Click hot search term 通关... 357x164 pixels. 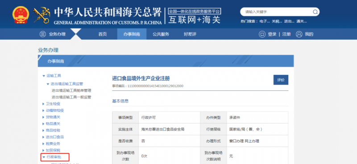[302, 21]
